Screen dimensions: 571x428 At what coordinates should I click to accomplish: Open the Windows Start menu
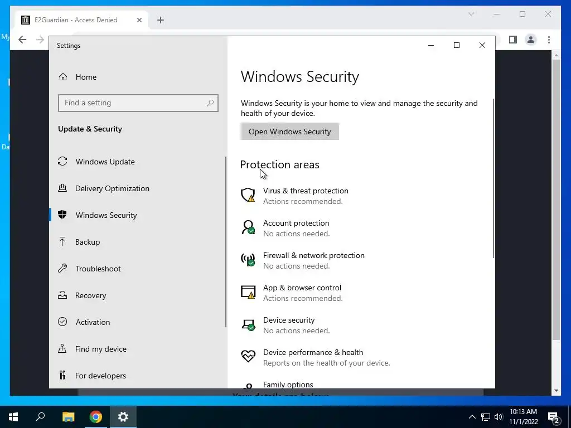(x=13, y=417)
